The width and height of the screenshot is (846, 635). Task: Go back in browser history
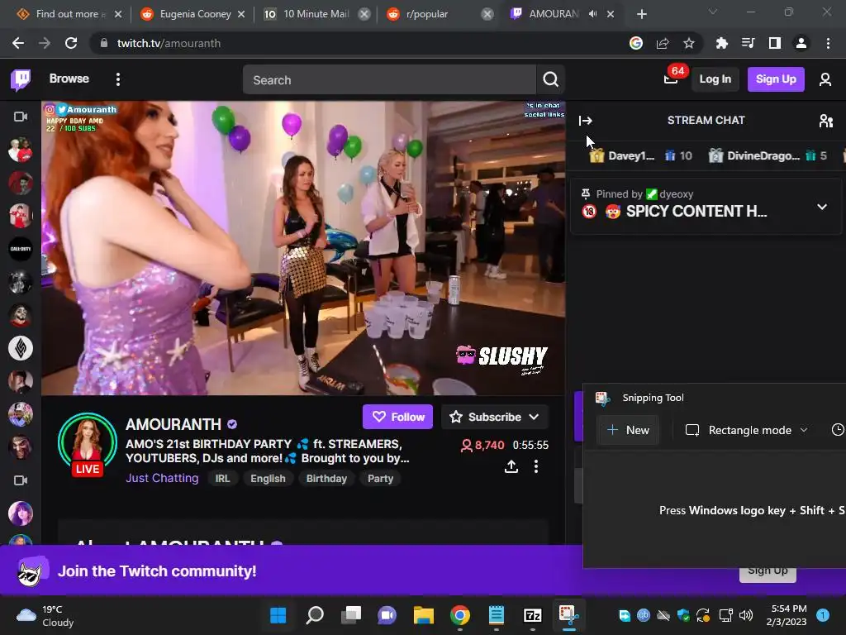[18, 43]
